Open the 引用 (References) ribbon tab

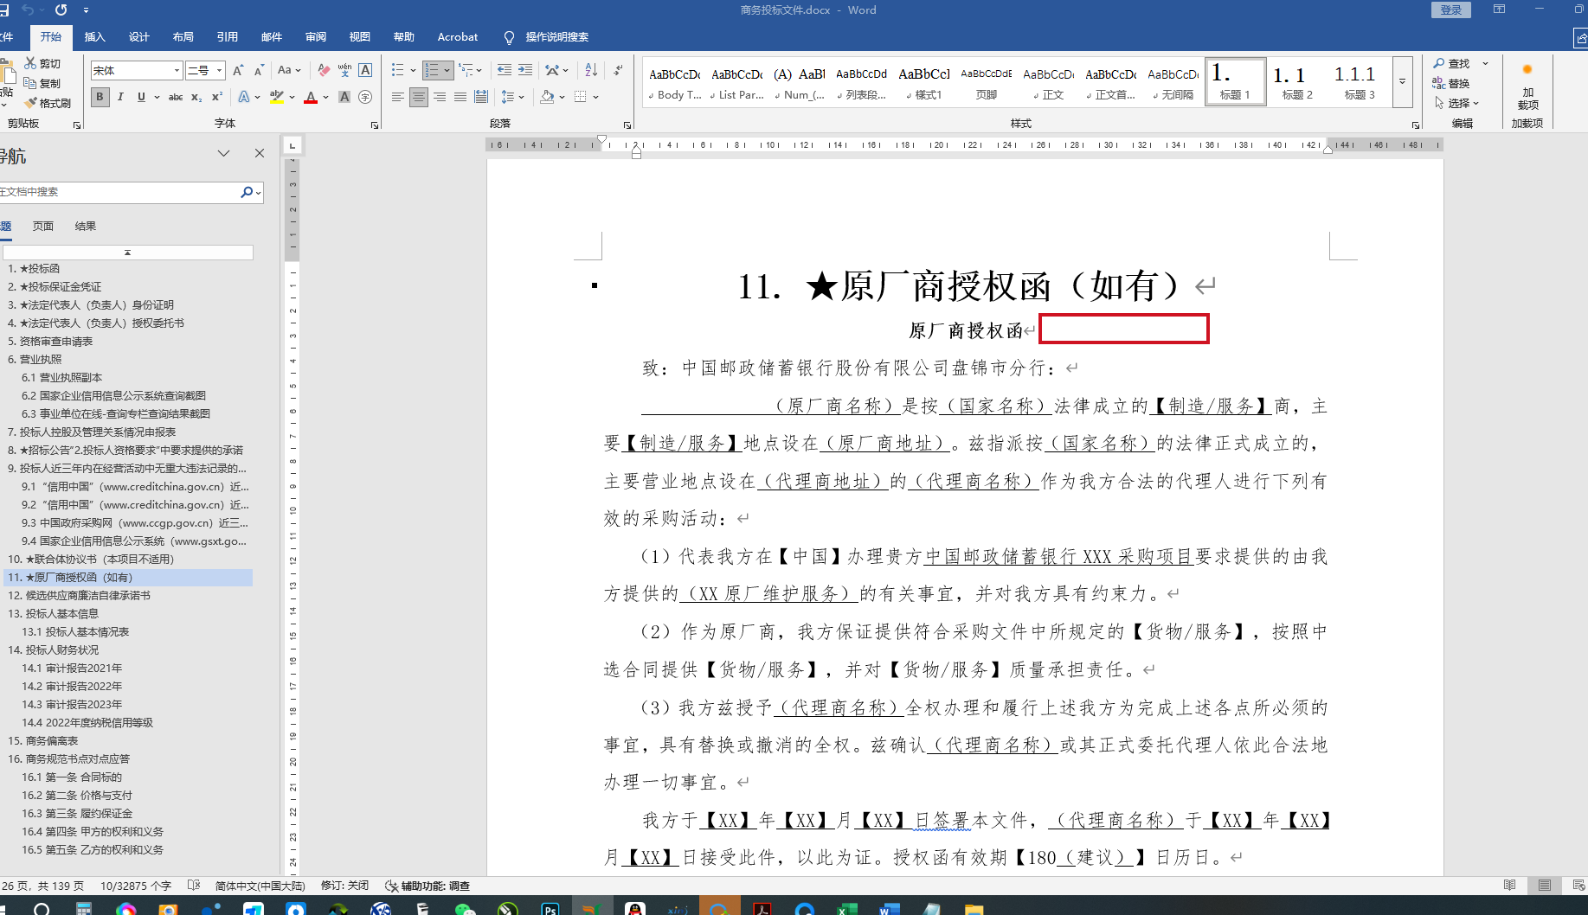click(228, 37)
